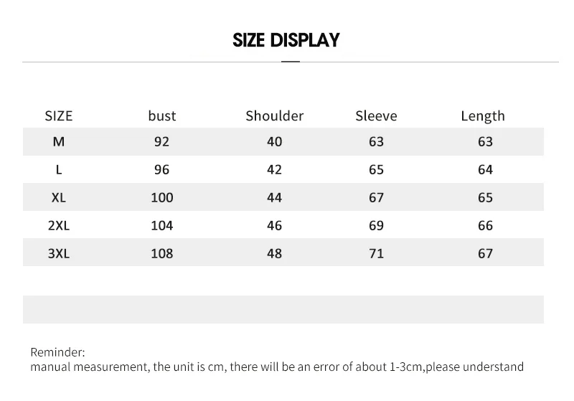Click the M size row label

(x=59, y=141)
